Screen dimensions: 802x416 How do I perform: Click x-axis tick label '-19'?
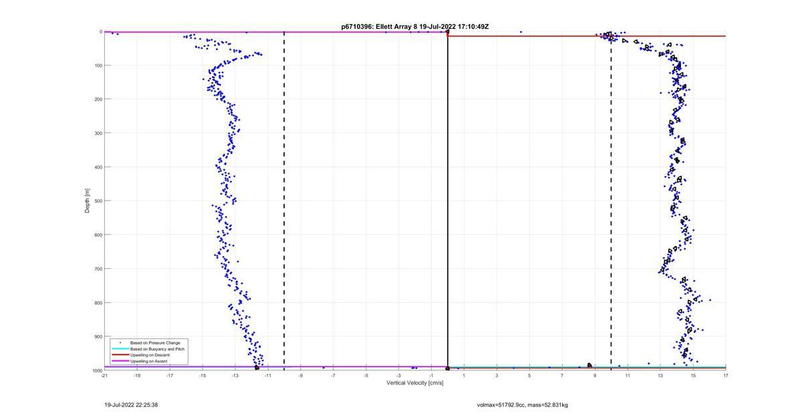click(137, 376)
